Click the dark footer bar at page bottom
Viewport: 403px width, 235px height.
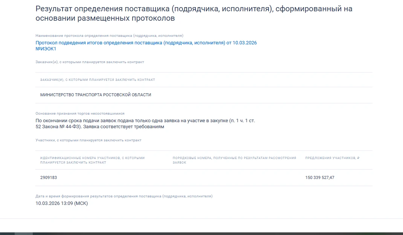(x=226, y=233)
